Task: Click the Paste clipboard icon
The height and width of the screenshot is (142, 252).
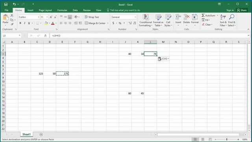Action: [x=6, y=17]
